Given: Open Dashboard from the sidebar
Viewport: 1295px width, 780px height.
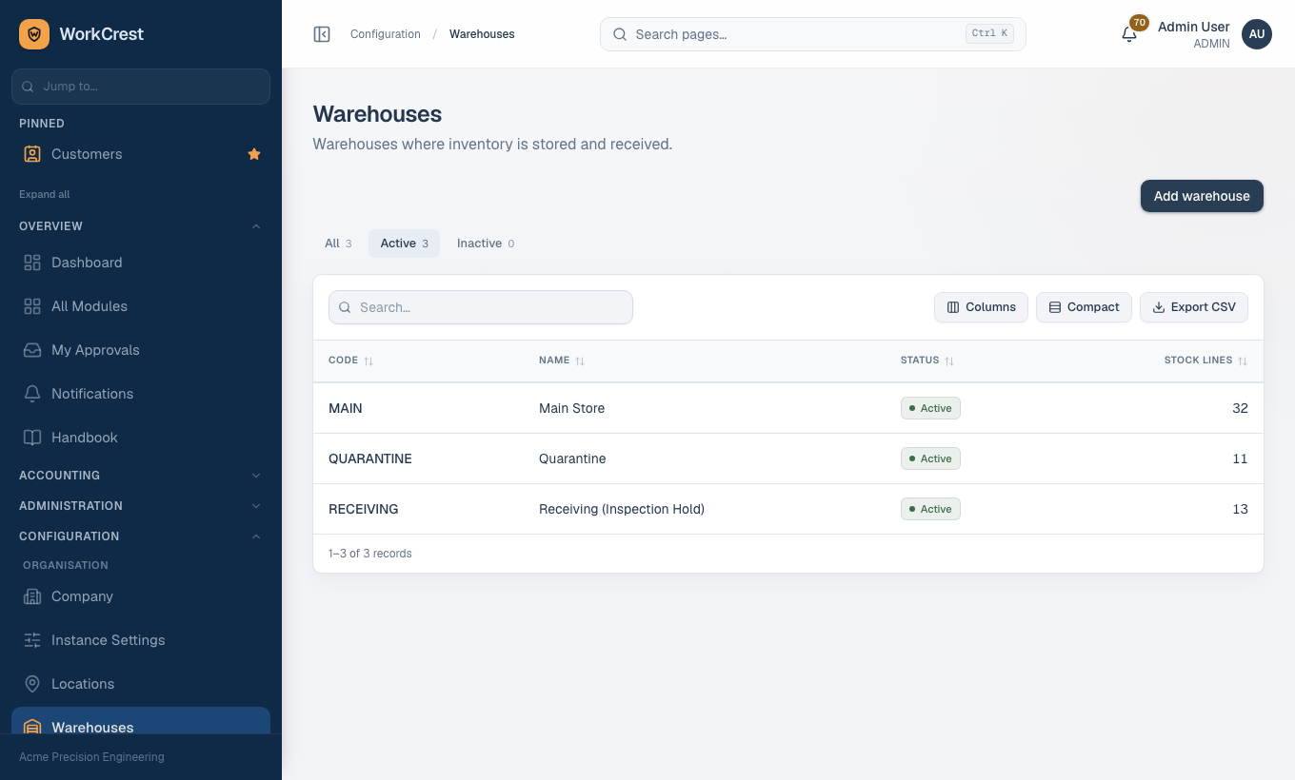Looking at the screenshot, I should click(x=141, y=263).
